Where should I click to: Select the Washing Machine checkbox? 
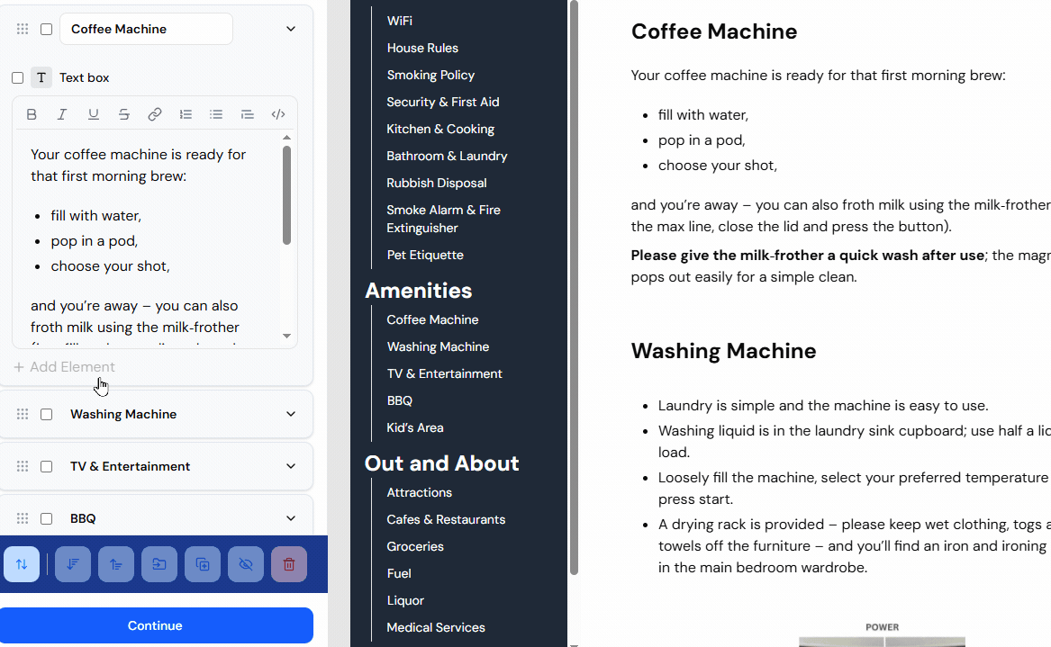(x=46, y=414)
